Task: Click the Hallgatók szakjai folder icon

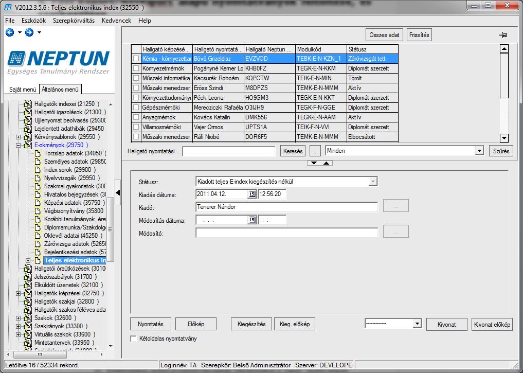Action: (28, 301)
